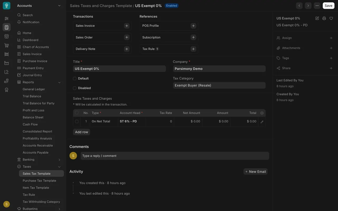Click the ST 6% - PD account head cell
Viewport: 338px width, 211px height.
coord(132,121)
